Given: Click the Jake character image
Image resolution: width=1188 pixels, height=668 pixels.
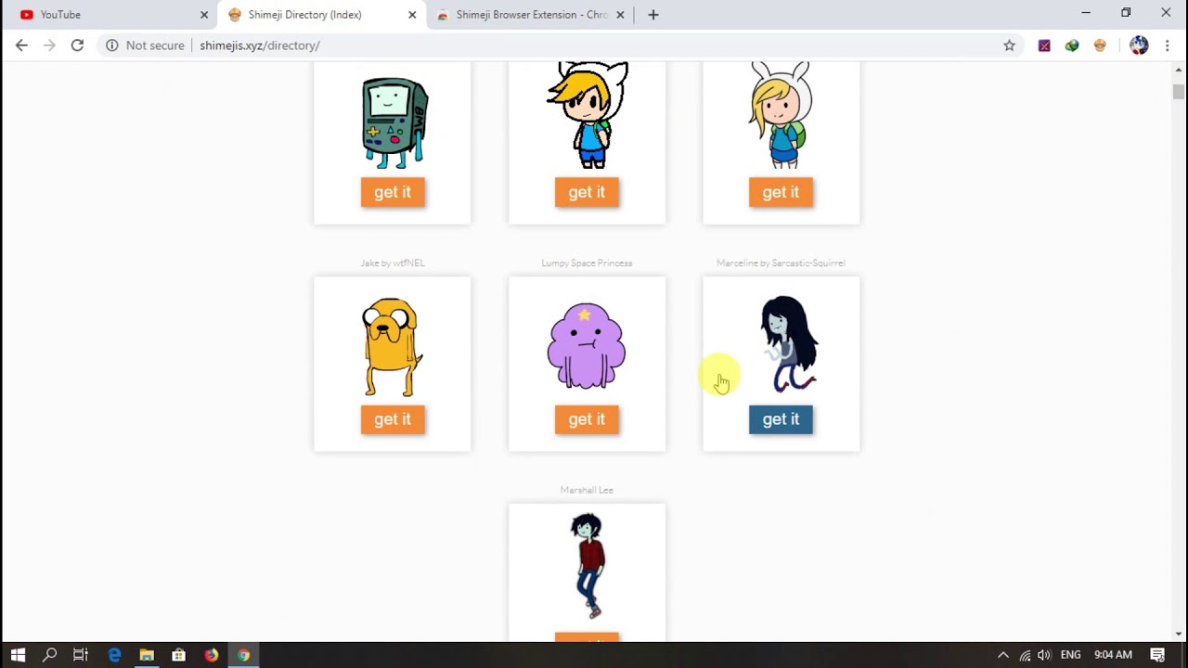Looking at the screenshot, I should (393, 347).
